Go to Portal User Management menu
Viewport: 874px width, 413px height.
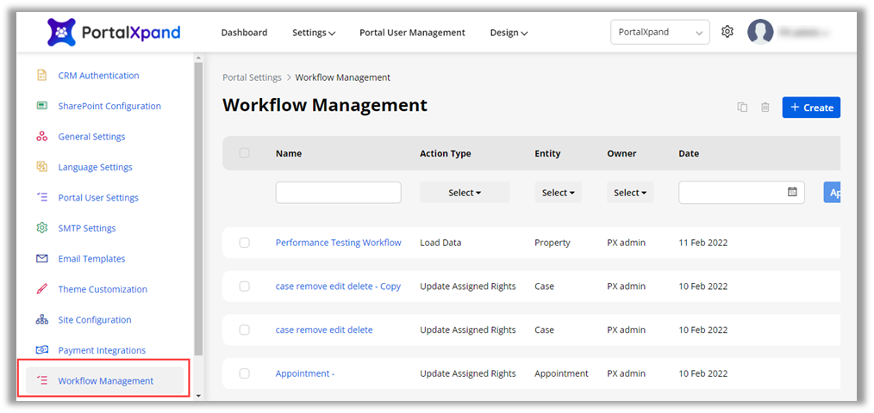click(x=412, y=33)
